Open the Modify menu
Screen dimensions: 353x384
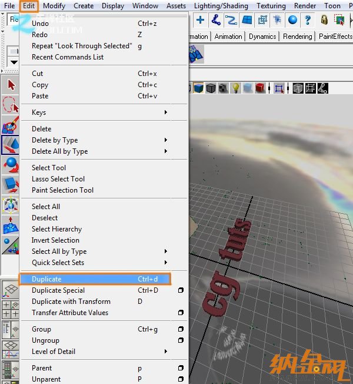click(x=54, y=6)
